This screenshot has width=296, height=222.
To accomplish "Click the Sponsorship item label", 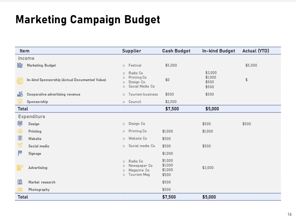I will [x=37, y=102].
